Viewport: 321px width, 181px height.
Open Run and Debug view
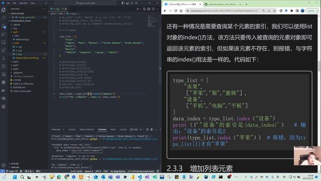[4, 34]
